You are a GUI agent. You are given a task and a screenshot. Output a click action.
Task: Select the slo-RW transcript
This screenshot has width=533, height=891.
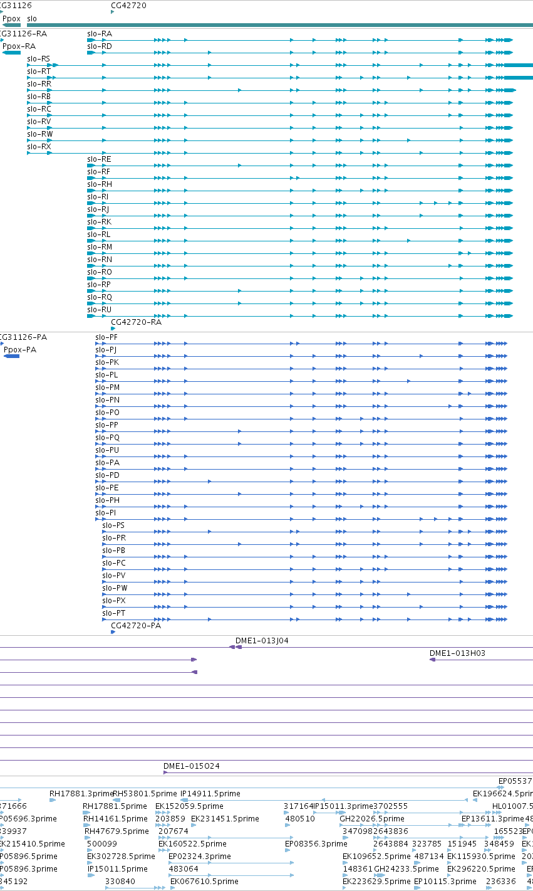click(x=40, y=134)
